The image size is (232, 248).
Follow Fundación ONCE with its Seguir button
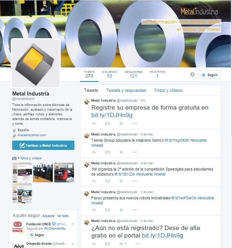(x=36, y=235)
